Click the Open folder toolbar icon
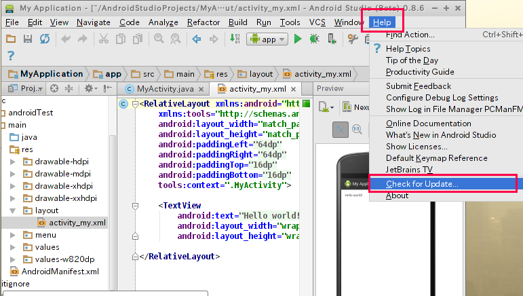The width and height of the screenshot is (523, 296). point(11,39)
